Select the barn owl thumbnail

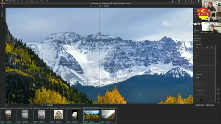[x=58, y=115]
